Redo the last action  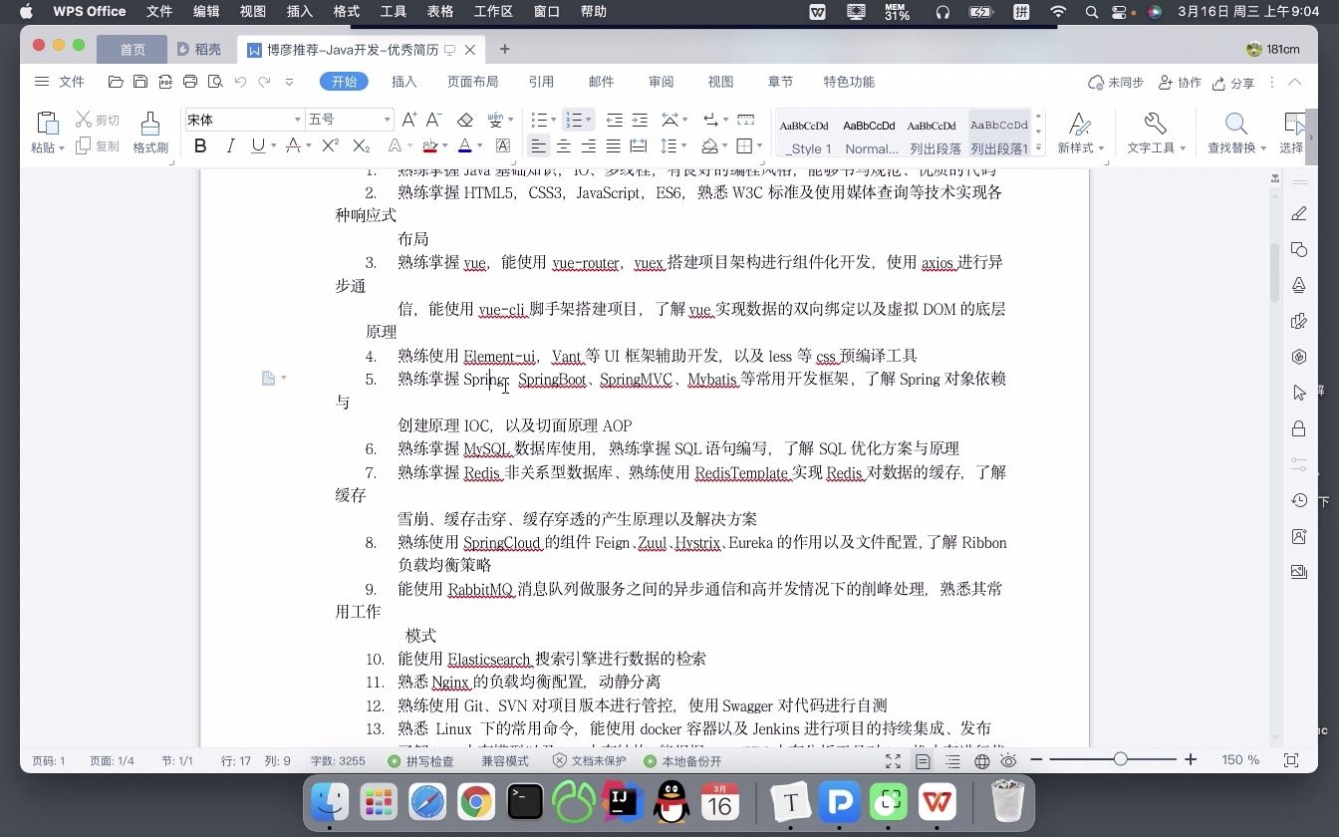tap(265, 82)
